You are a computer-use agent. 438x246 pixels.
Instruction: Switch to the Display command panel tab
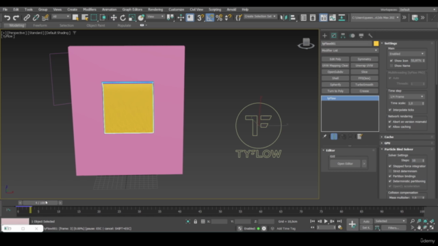[x=361, y=36]
